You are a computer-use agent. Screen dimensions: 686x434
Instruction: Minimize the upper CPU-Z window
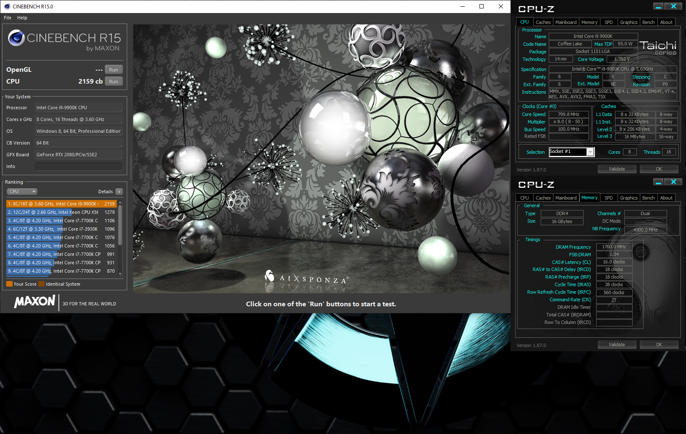point(658,6)
